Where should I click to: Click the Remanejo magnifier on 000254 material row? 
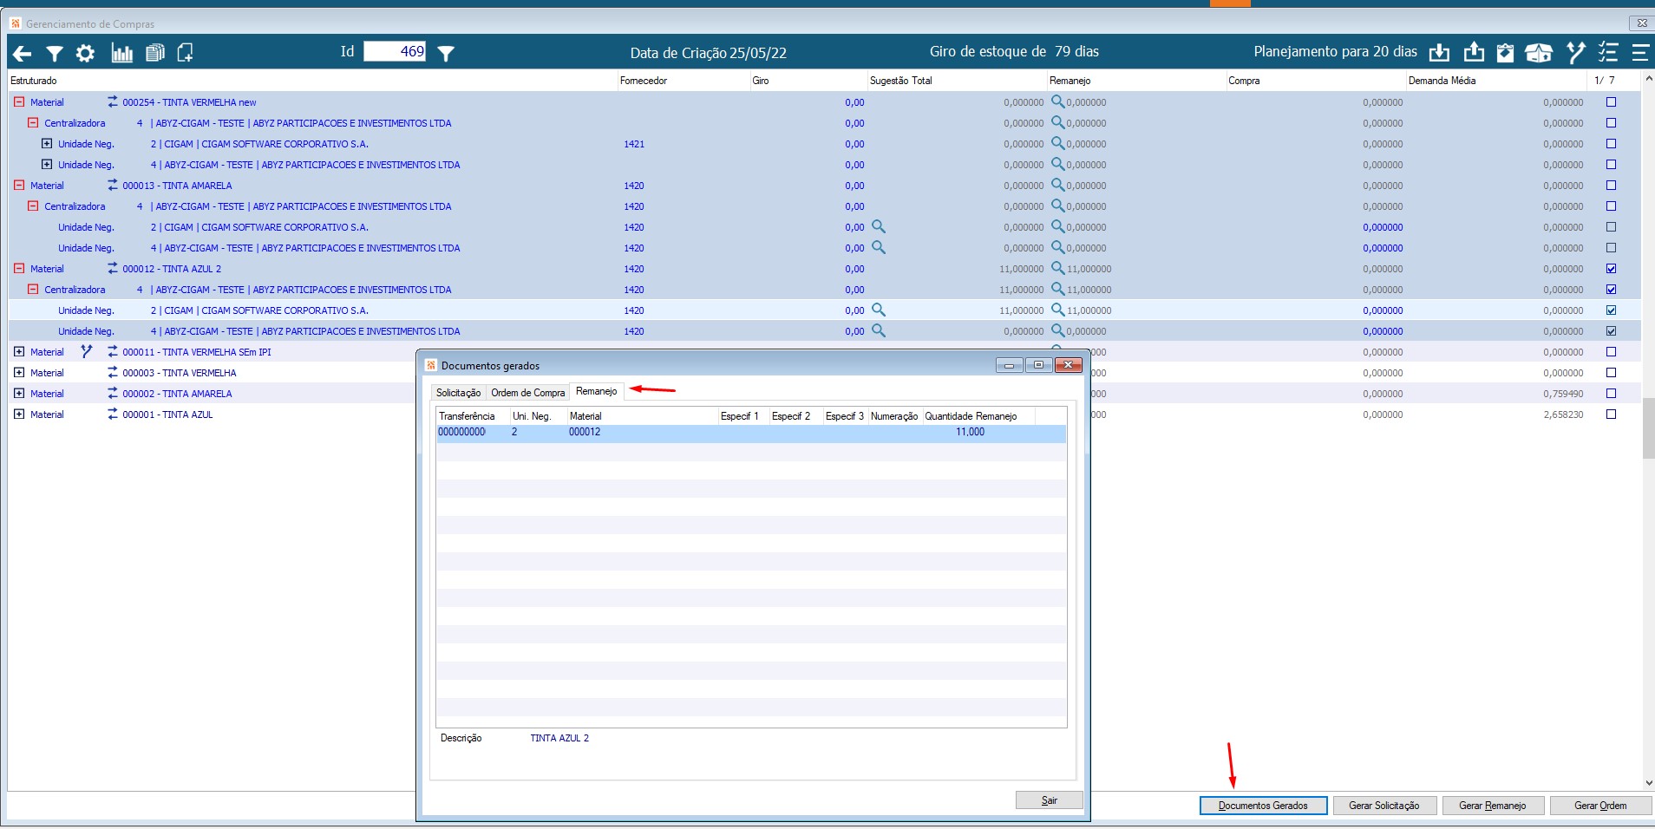pos(1057,101)
